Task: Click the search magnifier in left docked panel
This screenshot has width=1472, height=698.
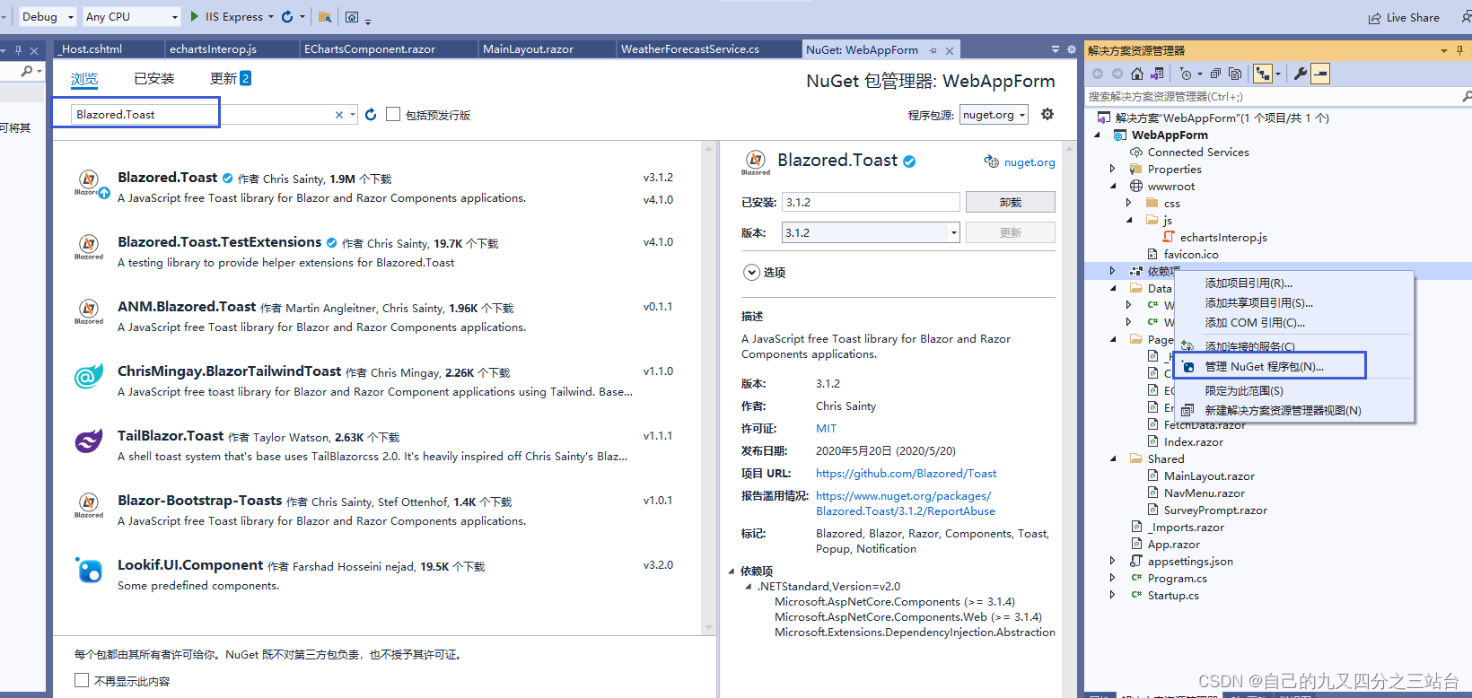Action: (x=27, y=70)
